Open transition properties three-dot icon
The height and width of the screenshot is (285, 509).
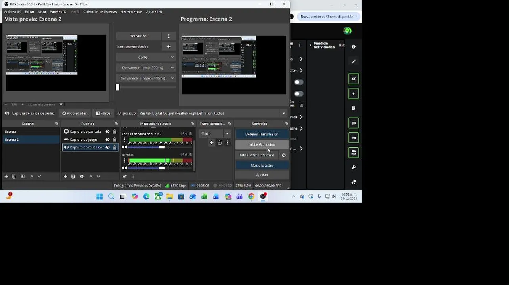pos(227,142)
